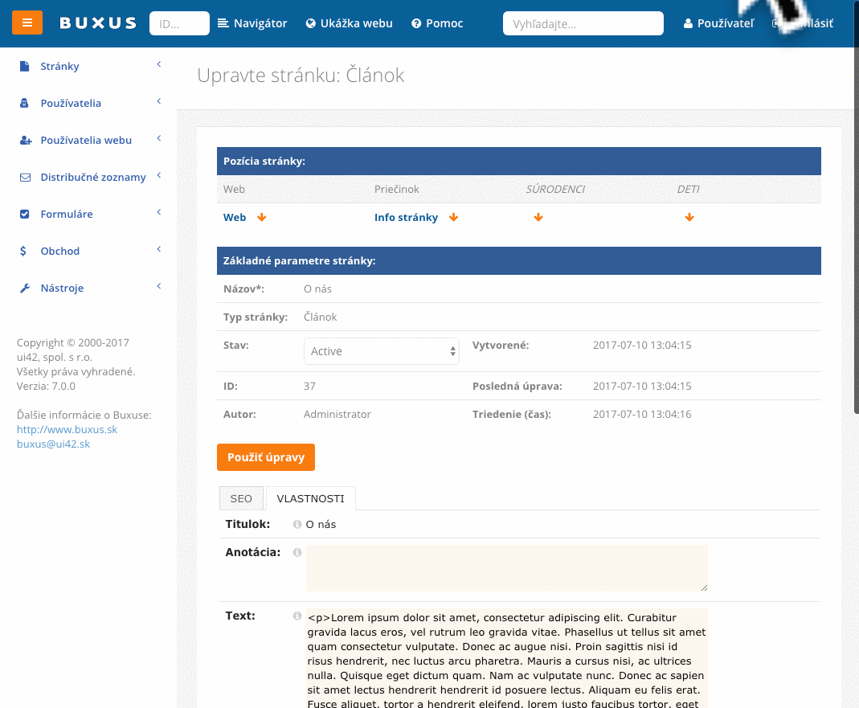The width and height of the screenshot is (859, 708).
Task: Click the Vyhľadajte search field
Action: [x=583, y=23]
